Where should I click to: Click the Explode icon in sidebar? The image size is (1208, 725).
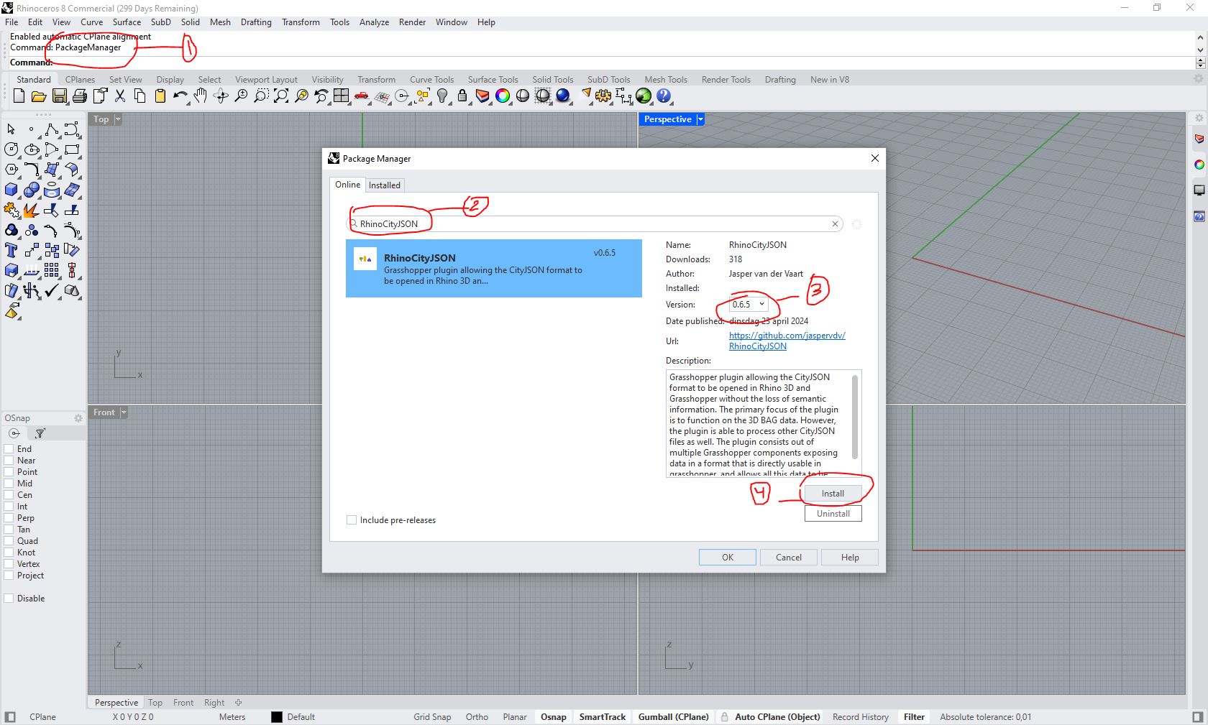[32, 210]
